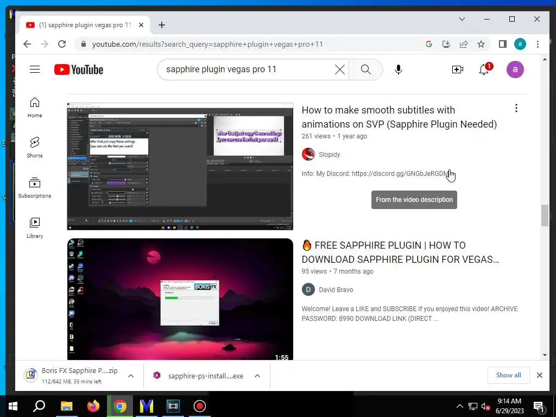Open smooth subtitles SVP video title

399,117
